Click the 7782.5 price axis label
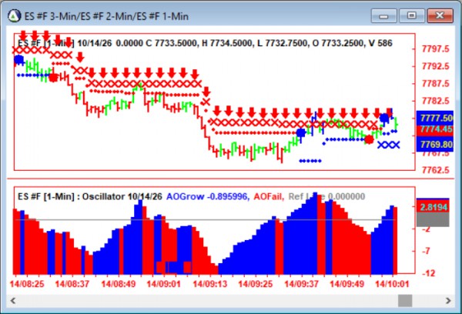This screenshot has height=314, width=462. [x=436, y=101]
